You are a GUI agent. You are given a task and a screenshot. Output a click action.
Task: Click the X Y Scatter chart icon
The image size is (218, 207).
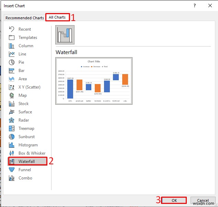coord(12,87)
